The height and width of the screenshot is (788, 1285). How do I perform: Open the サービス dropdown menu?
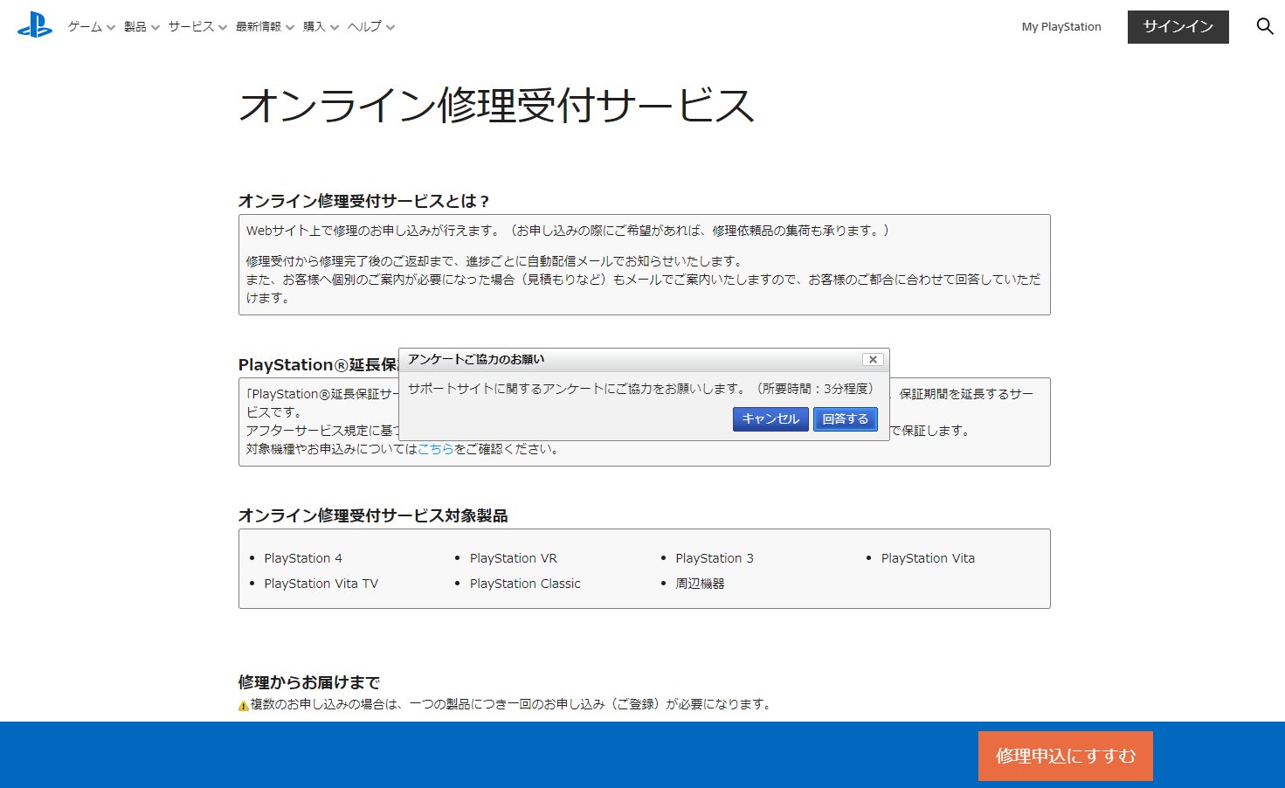coord(189,27)
